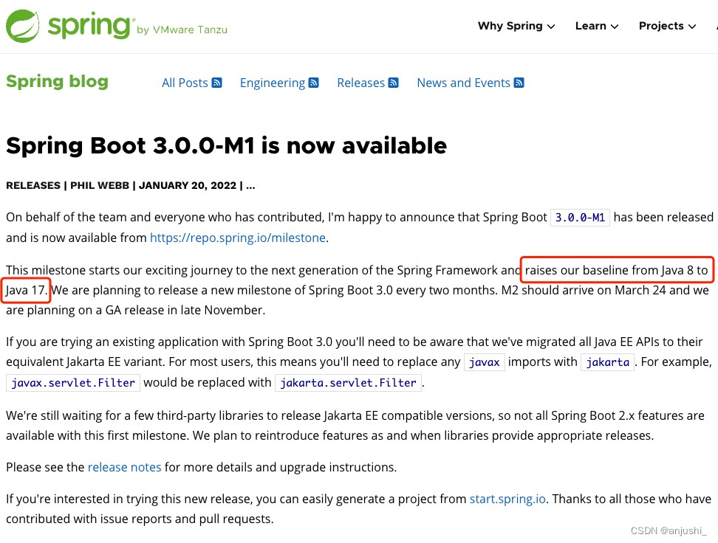The height and width of the screenshot is (543, 718).
Task: Open the All Posts category
Action: [185, 83]
